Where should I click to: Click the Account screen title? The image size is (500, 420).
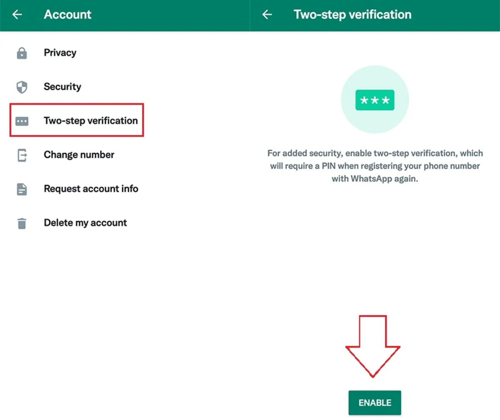pos(67,14)
